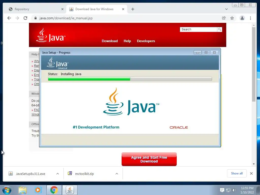Click the '#1 Development Platform' text
The height and width of the screenshot is (195, 260).
[x=96, y=127]
